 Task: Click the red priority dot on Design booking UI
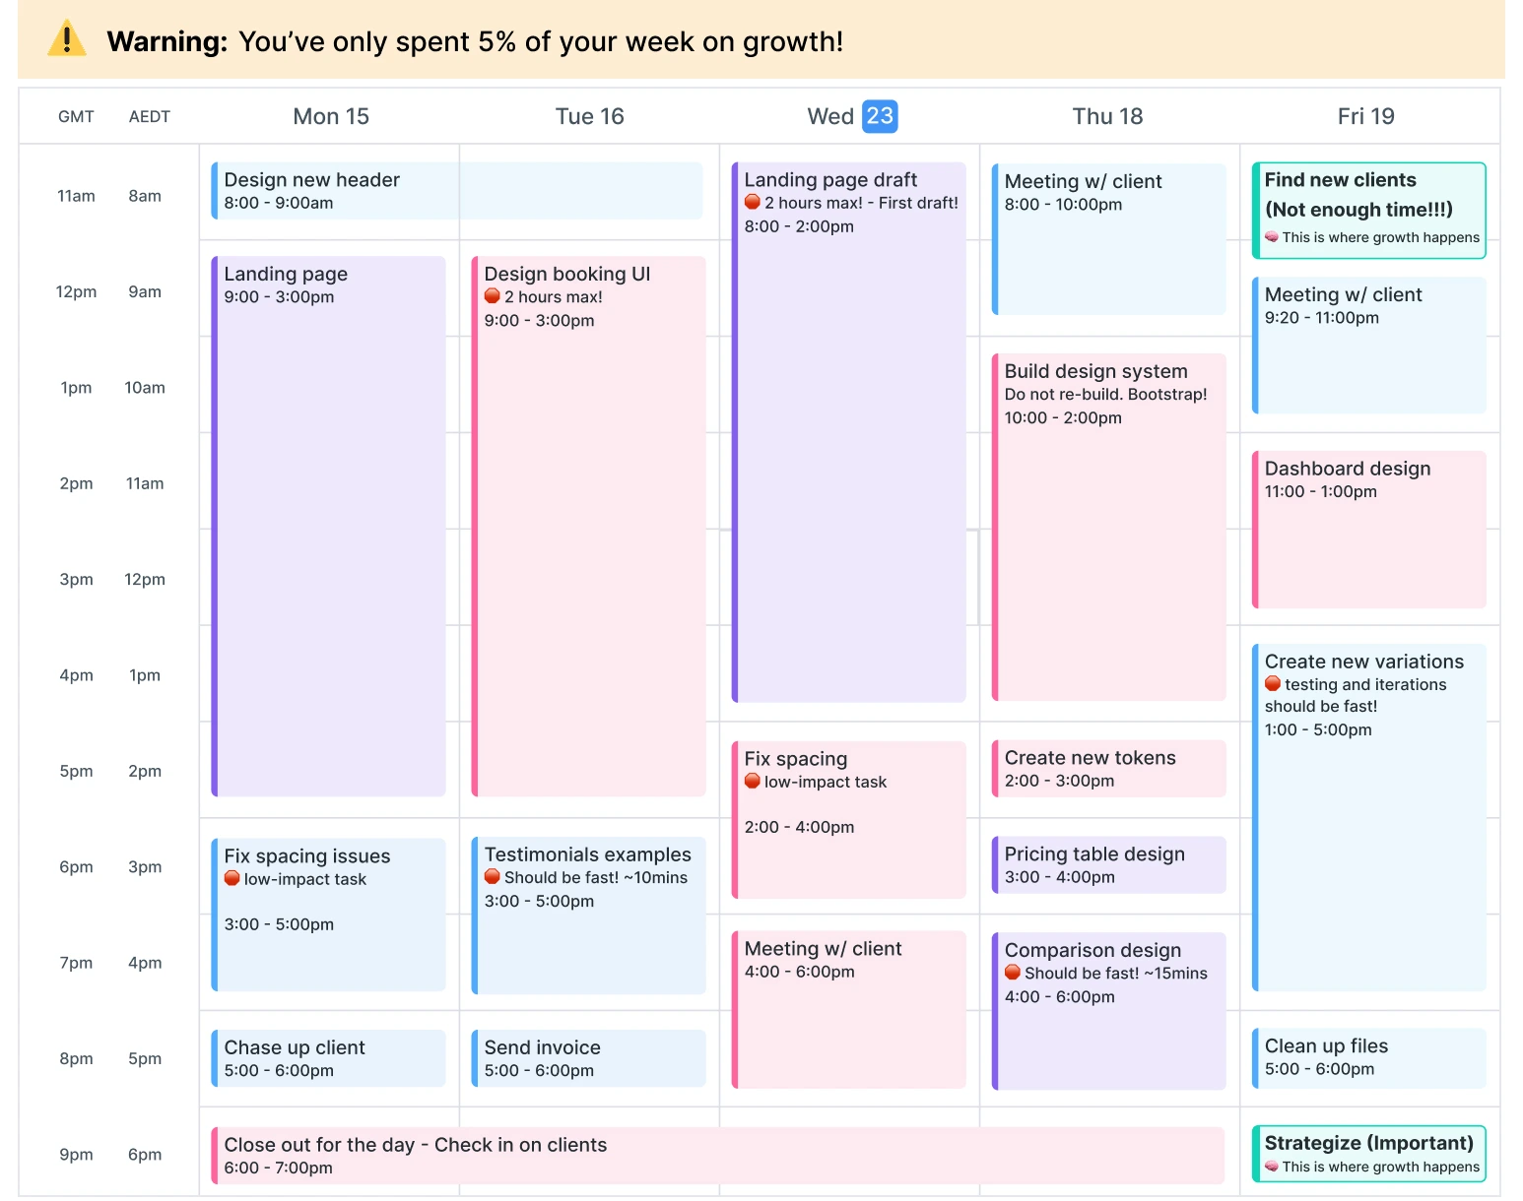(493, 296)
